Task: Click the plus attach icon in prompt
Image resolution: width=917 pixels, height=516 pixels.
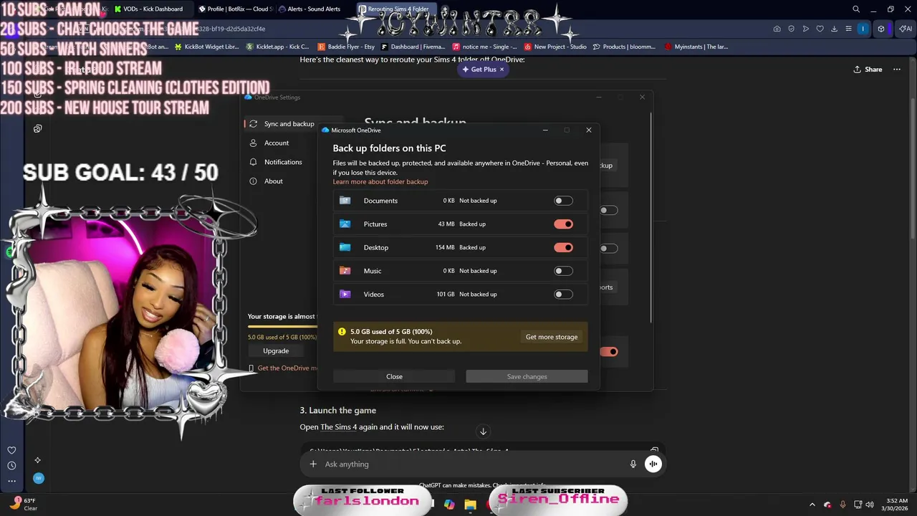Action: 313,464
